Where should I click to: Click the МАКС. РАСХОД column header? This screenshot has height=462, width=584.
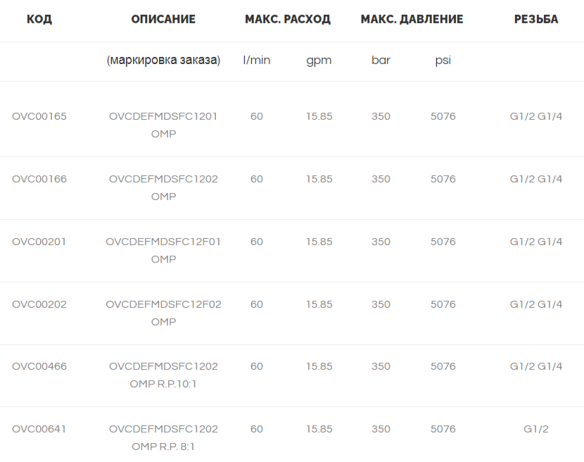pyautogui.click(x=288, y=19)
